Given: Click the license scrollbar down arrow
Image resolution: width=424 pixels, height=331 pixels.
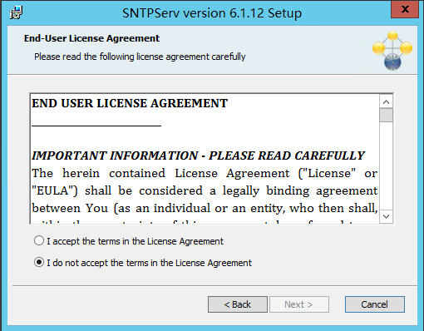Looking at the screenshot, I should (386, 216).
